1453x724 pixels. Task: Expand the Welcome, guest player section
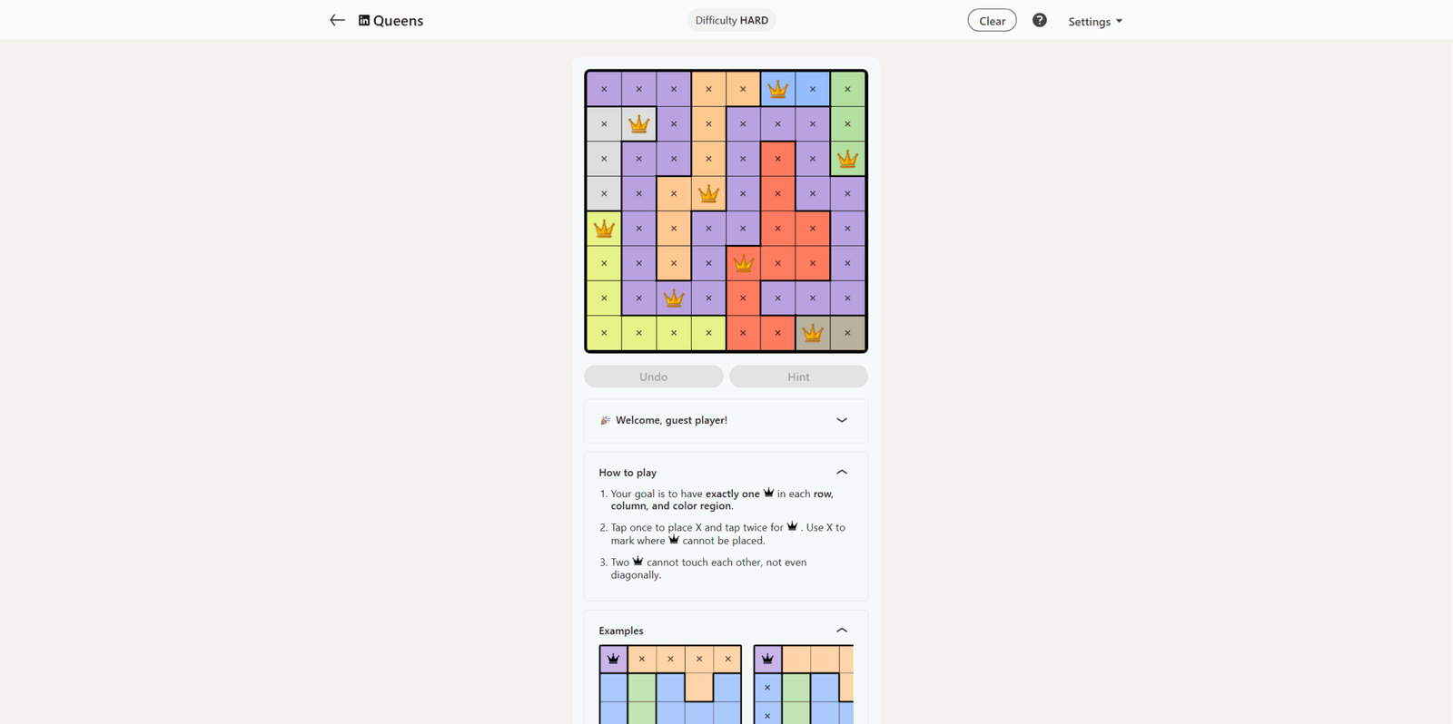coord(841,420)
